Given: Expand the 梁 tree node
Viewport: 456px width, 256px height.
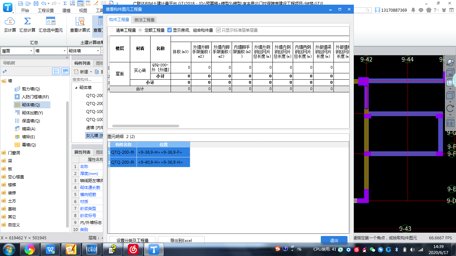Looking at the screenshot, I should 4,161.
